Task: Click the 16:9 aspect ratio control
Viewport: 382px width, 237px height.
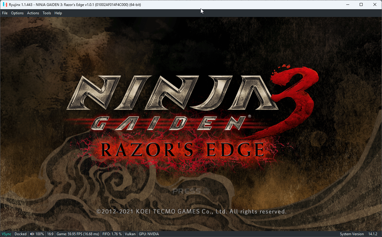Action: pyautogui.click(x=50, y=234)
